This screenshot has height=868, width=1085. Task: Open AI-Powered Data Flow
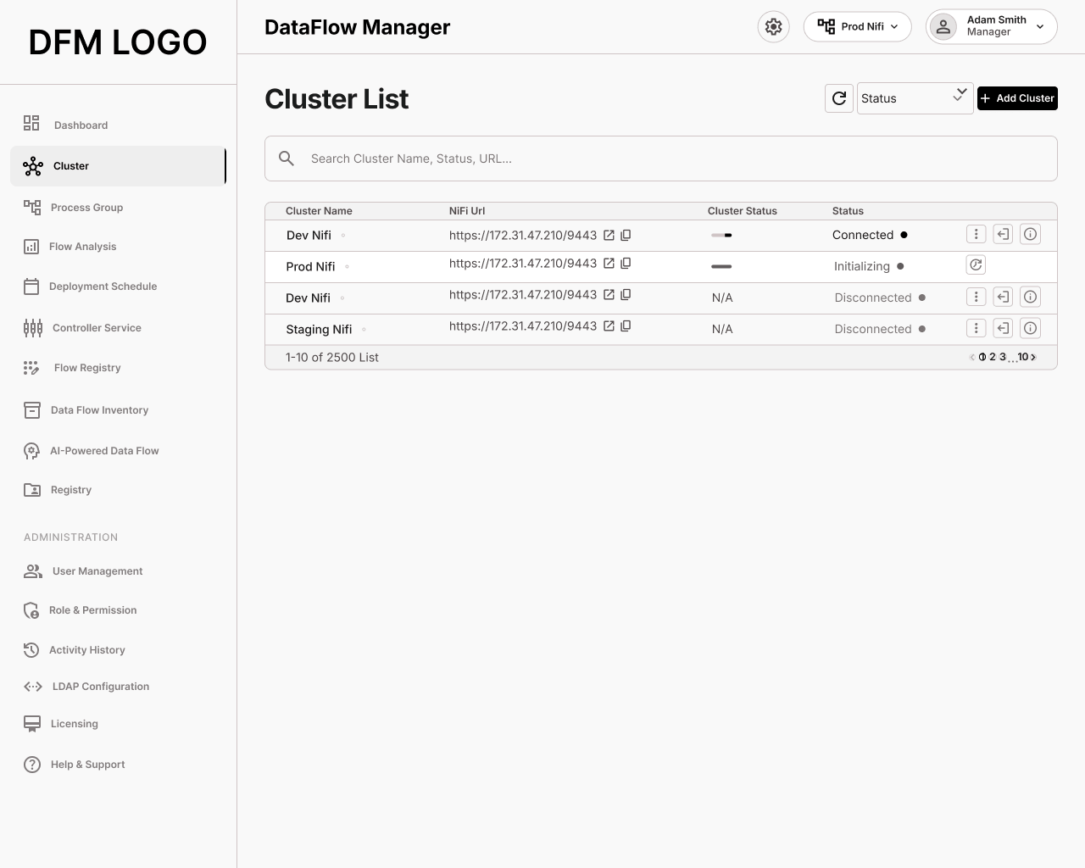92,451
